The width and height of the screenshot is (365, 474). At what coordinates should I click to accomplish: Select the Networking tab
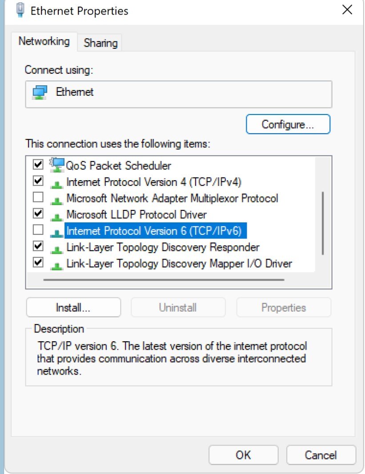tap(44, 41)
